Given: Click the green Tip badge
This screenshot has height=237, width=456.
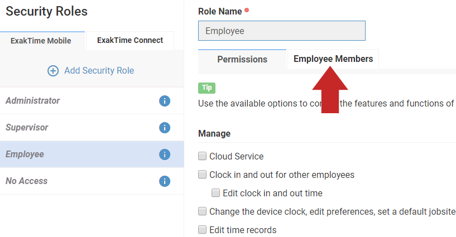Looking at the screenshot, I should point(207,88).
